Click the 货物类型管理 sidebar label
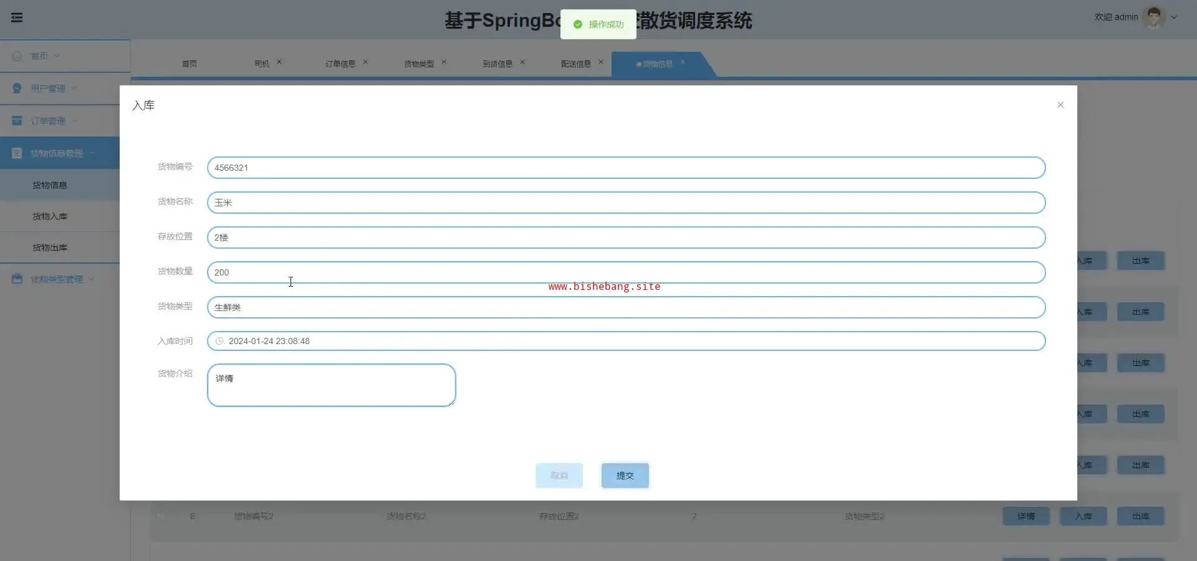Image resolution: width=1197 pixels, height=561 pixels. (x=57, y=279)
